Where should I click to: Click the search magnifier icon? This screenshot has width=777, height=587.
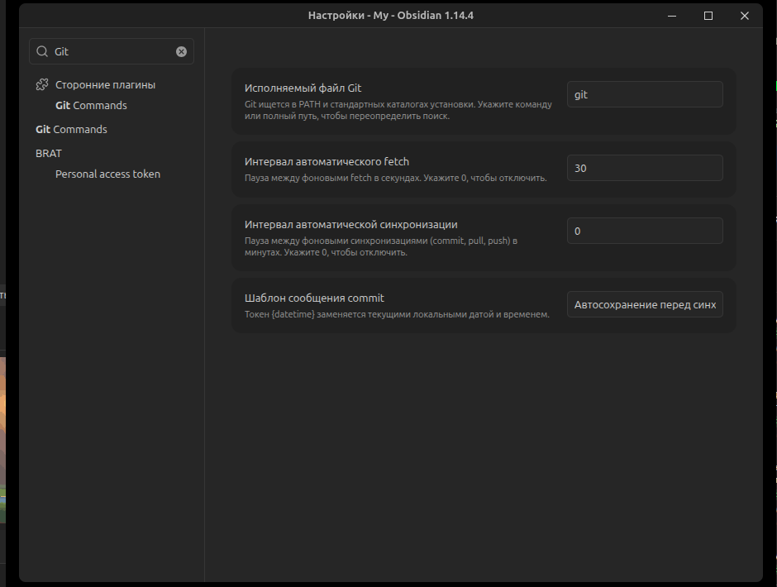(x=42, y=51)
